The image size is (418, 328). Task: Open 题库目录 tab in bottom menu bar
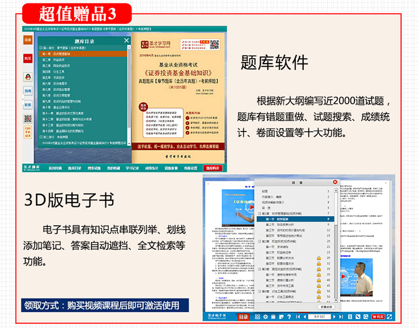(74, 167)
